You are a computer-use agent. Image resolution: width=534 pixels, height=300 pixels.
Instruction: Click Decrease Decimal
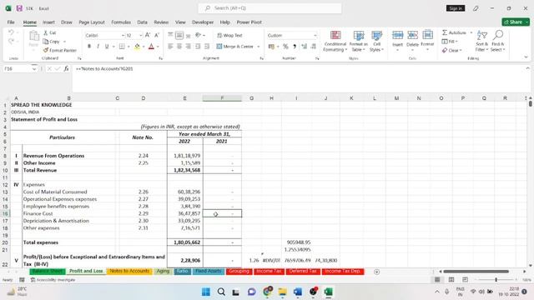point(313,47)
